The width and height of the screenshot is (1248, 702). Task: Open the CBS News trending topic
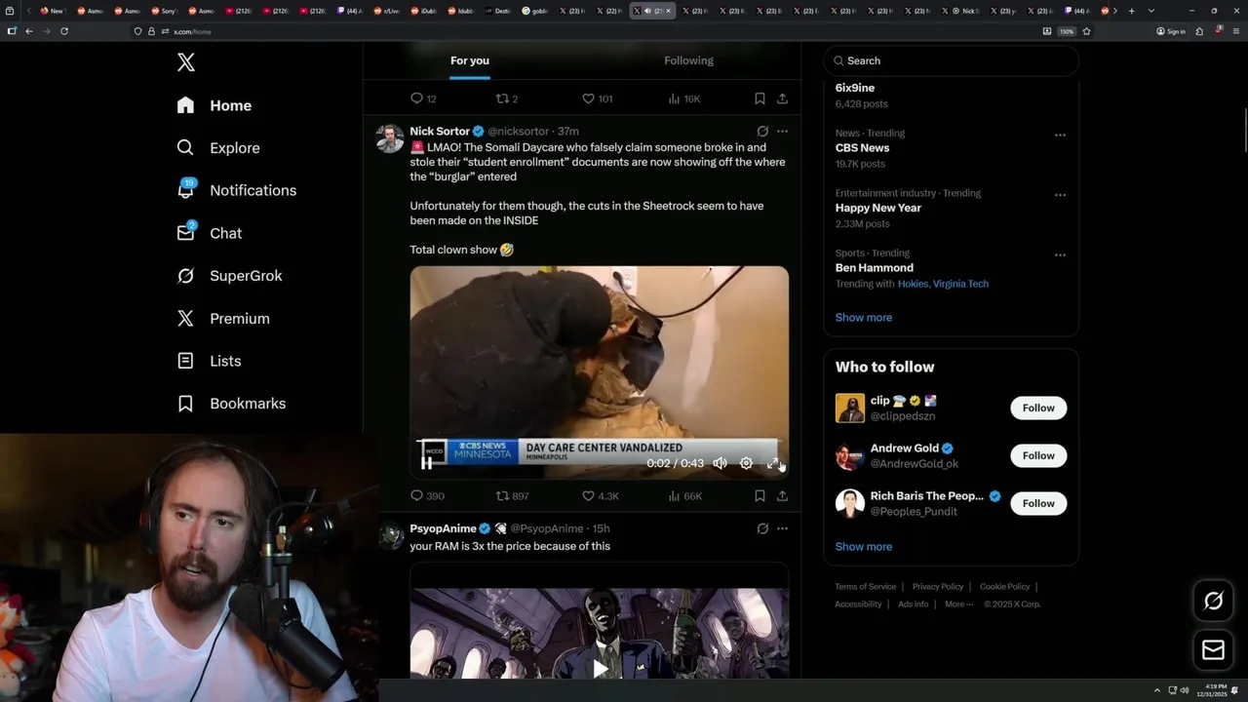862,148
